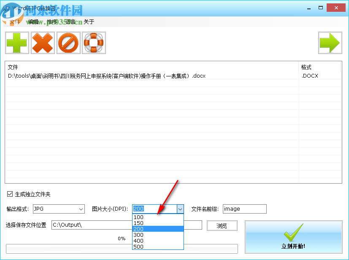Viewport: 349px width, 260px height.
Task: Click the lifebuoy help icon
Action: tap(94, 43)
